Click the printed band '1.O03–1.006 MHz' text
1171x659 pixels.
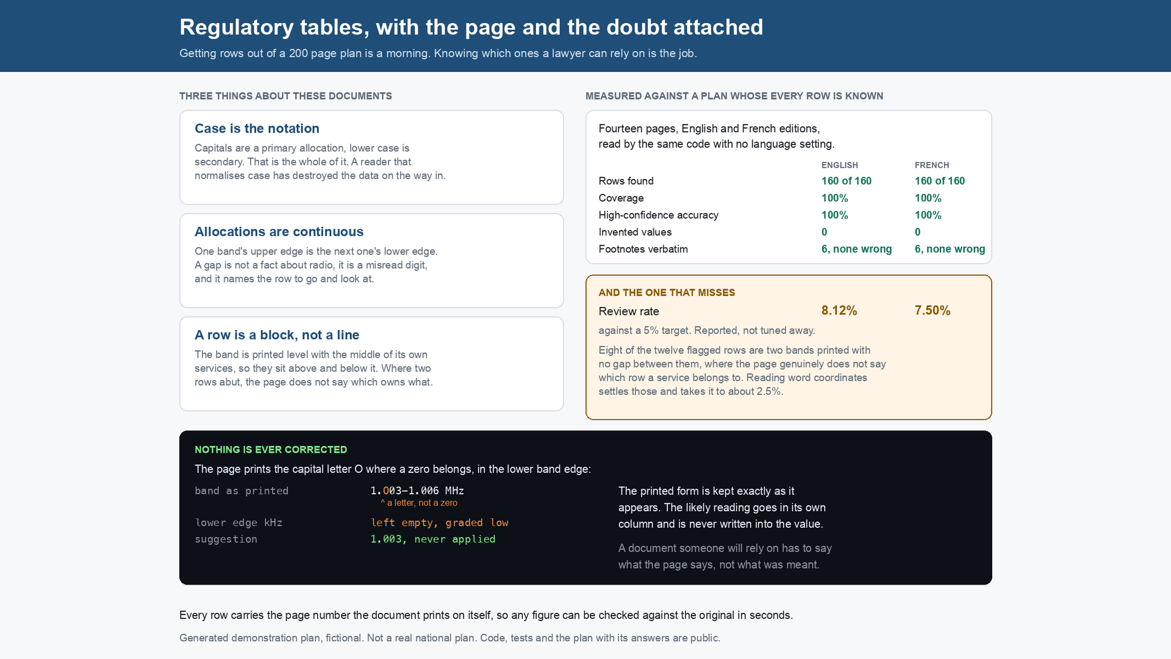[x=417, y=491]
